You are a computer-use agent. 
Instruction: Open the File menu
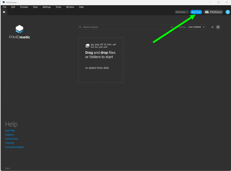tap(4, 7)
